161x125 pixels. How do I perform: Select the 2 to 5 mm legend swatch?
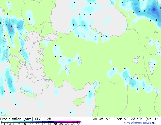coord(22,122)
